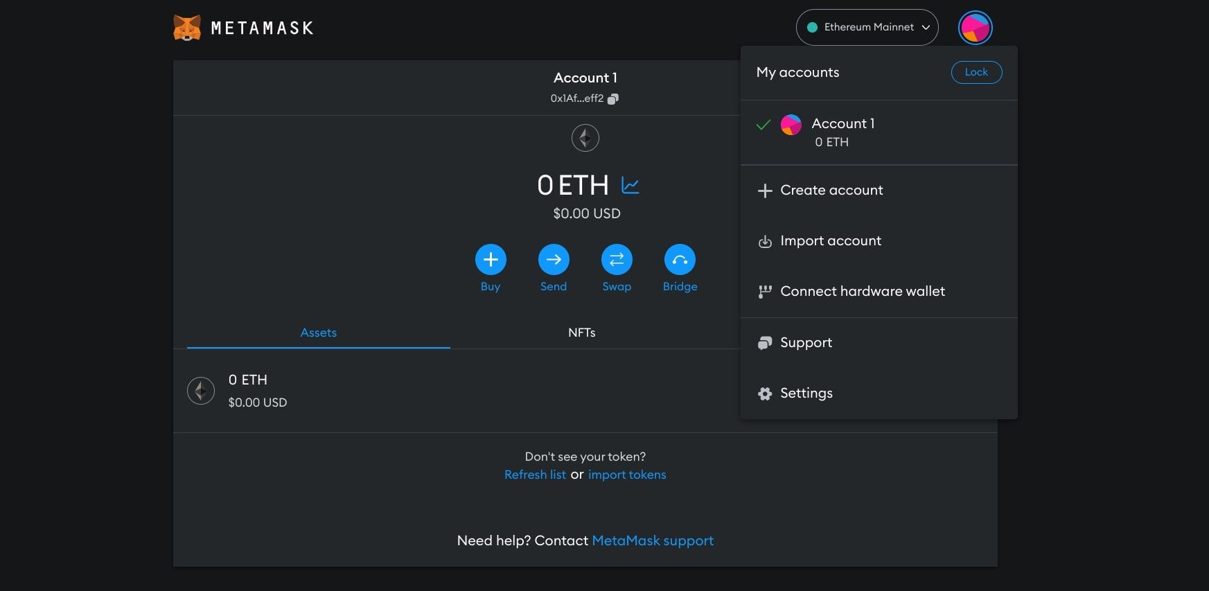Click the $0.00 USD value in asset row
1209x591 pixels.
[x=258, y=403]
